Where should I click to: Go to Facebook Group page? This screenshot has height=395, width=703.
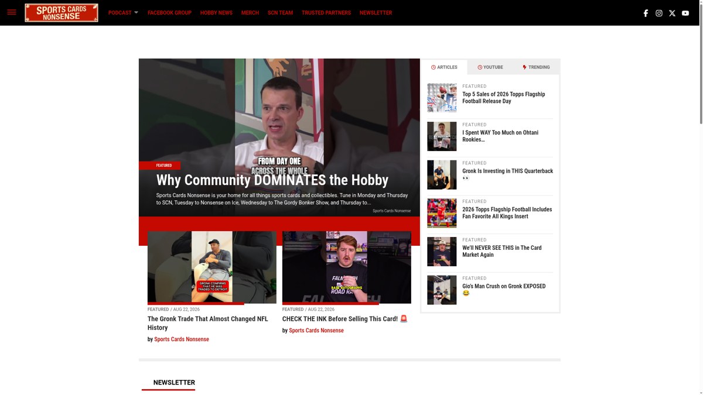click(x=169, y=13)
